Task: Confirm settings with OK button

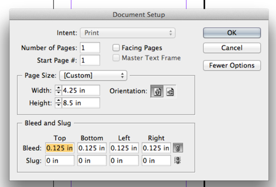Action: (x=232, y=33)
